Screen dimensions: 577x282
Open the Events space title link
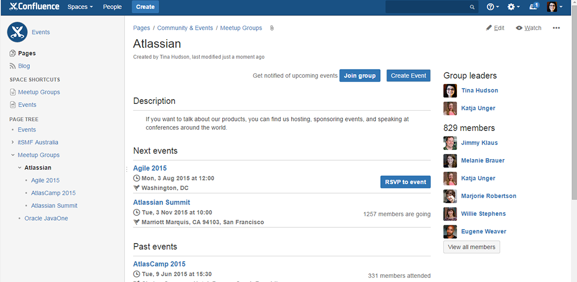[41, 32]
